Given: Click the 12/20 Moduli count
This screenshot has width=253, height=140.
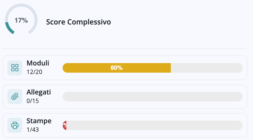Looking at the screenshot, I should pos(34,72).
